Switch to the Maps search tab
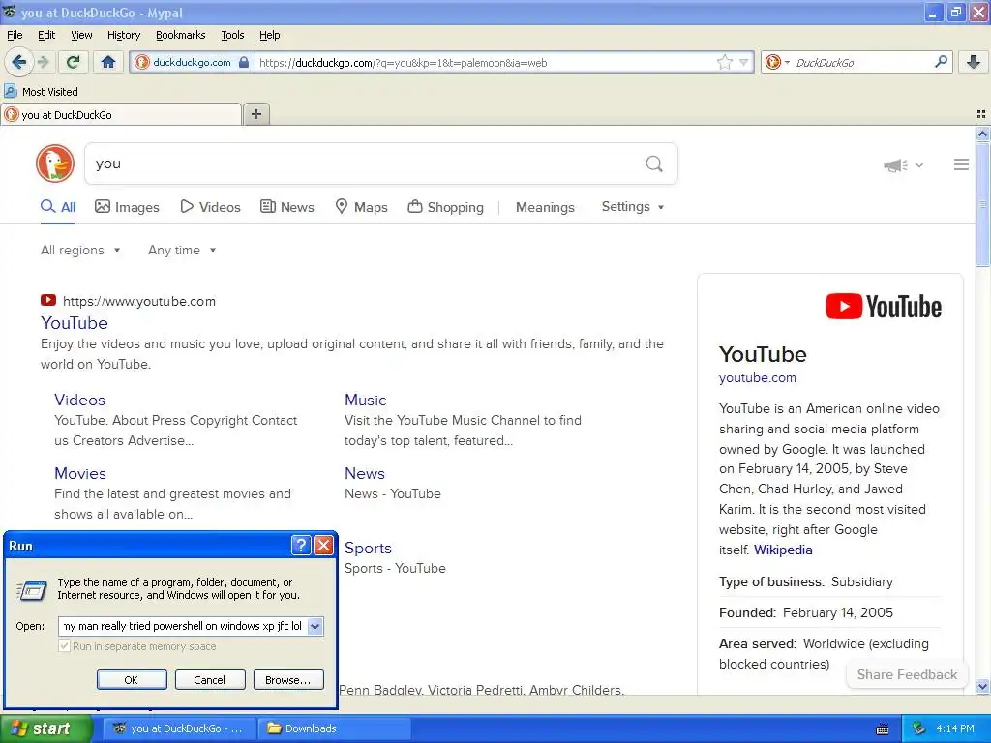Image resolution: width=991 pixels, height=743 pixels. point(361,207)
